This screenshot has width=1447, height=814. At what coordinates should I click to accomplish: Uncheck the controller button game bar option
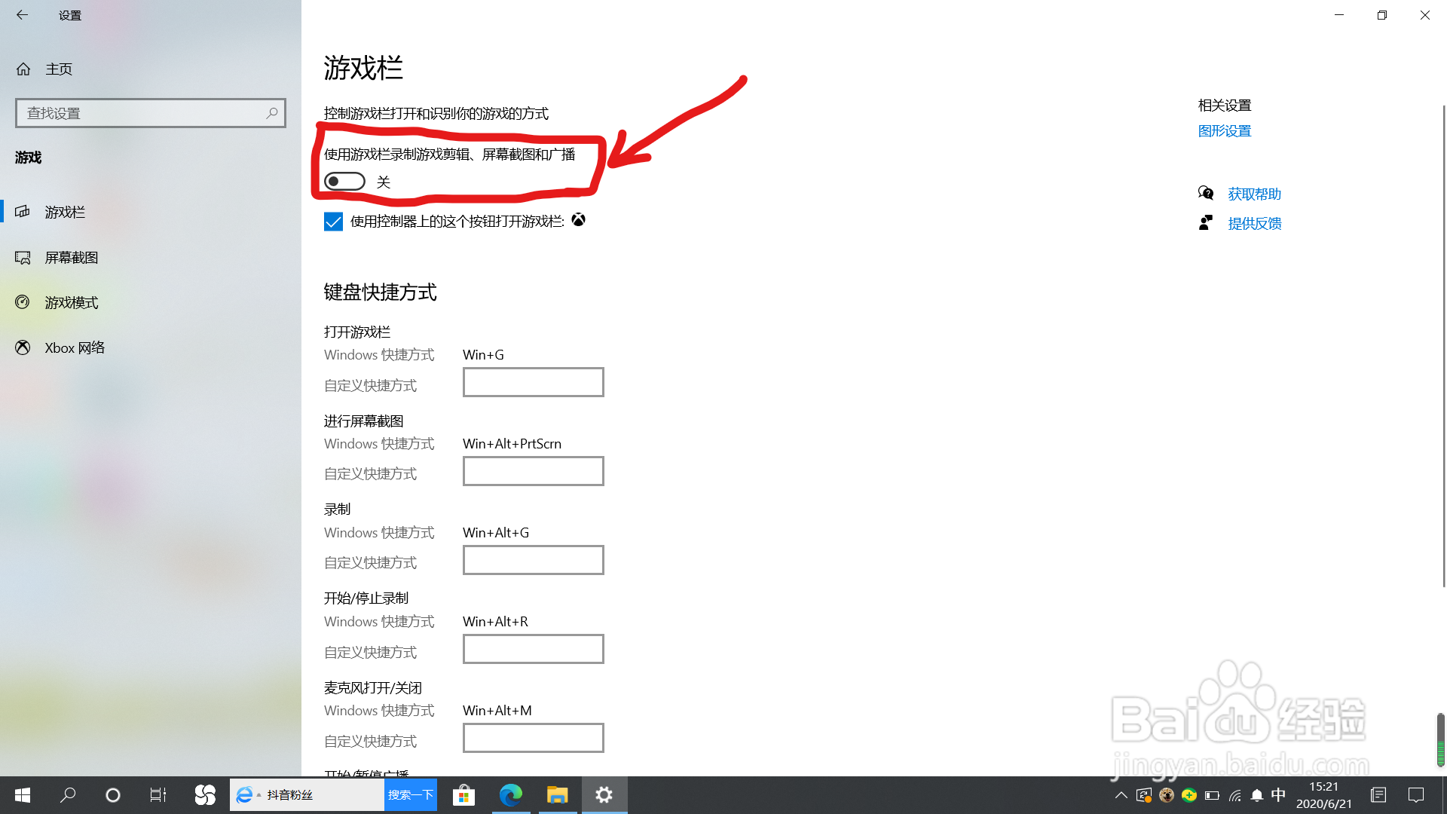pyautogui.click(x=333, y=221)
